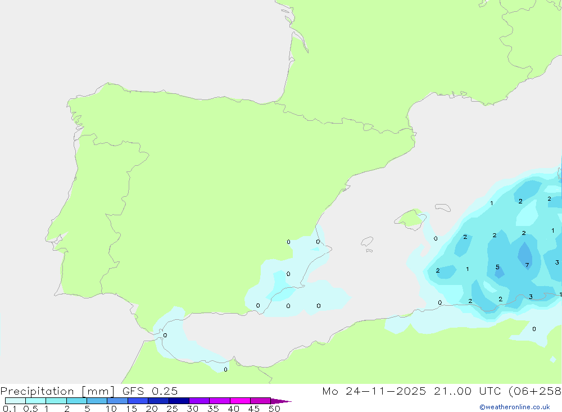This screenshot has width=562, height=412.
Task: Select the 'GFS 0.25' model label
Action: pos(150,391)
